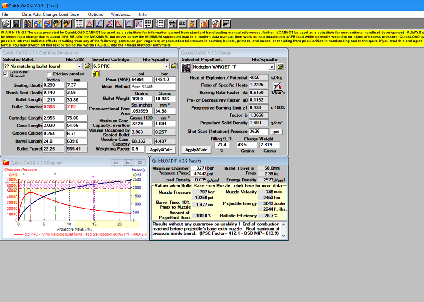
Task: Maximize the QuickLOAD Diagram window
Action: click(x=128, y=162)
